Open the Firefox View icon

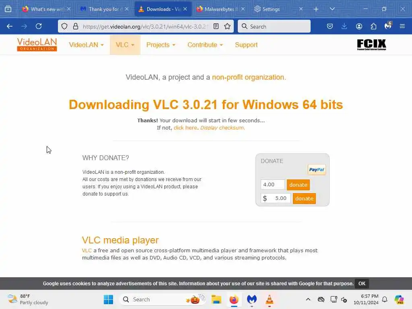tap(8, 9)
